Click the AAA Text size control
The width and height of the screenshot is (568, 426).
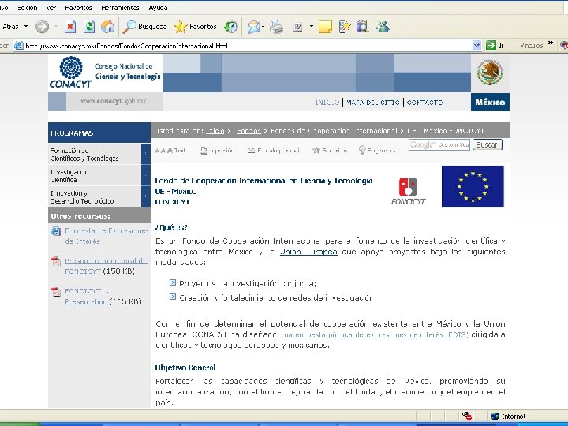click(x=170, y=151)
